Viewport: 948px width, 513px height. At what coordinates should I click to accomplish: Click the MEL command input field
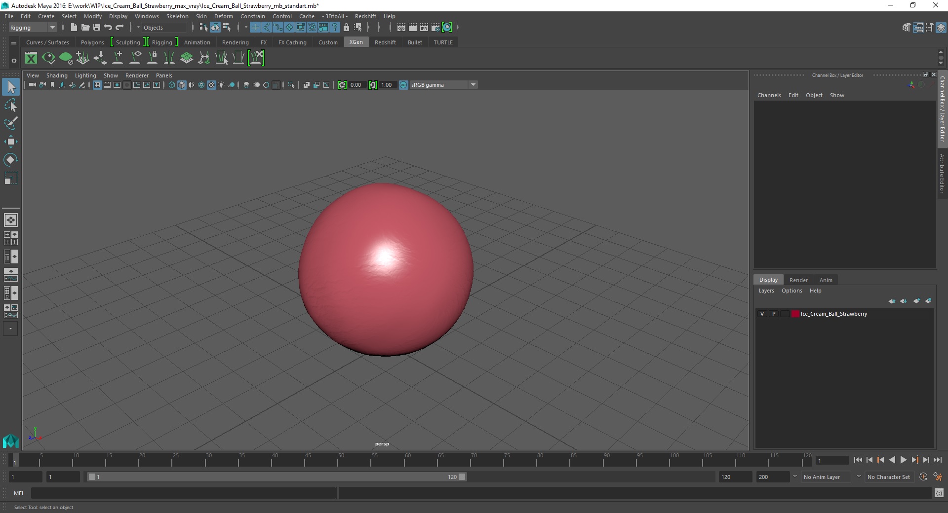[x=184, y=493]
